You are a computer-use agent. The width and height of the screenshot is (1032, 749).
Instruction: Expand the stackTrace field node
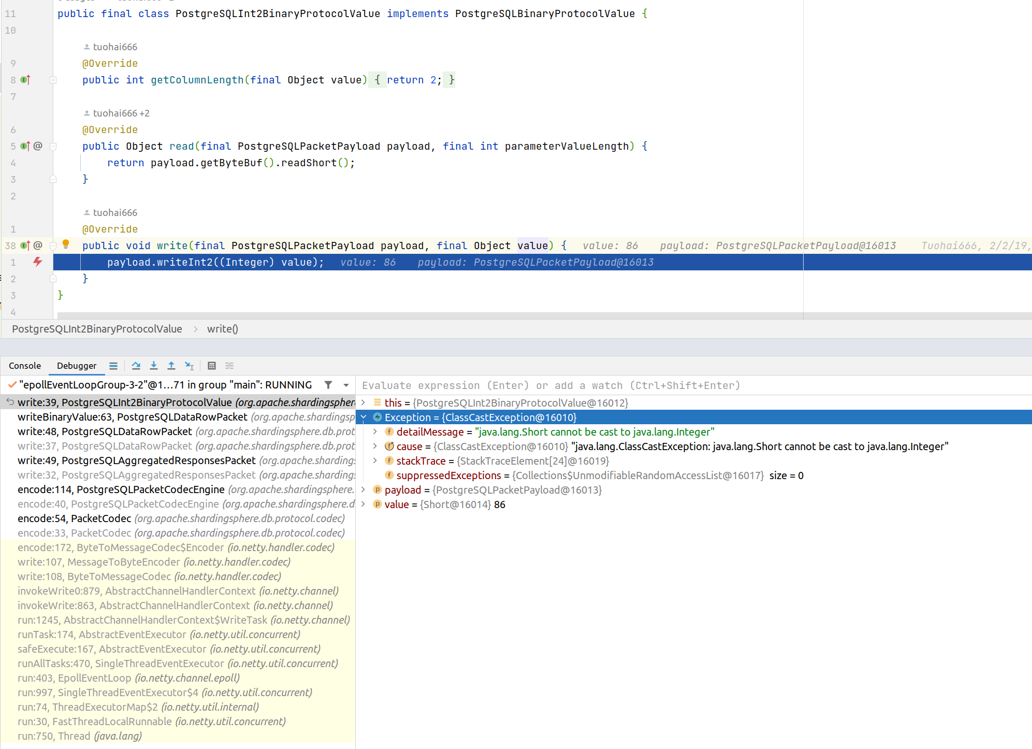[x=375, y=461]
